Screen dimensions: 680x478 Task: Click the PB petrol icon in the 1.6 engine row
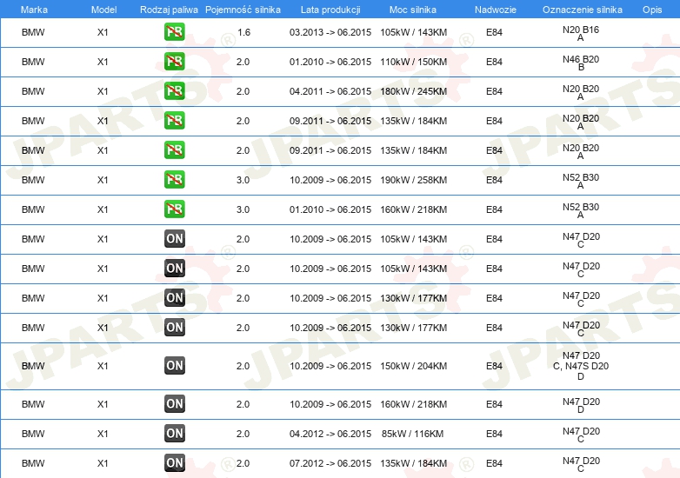tap(174, 32)
